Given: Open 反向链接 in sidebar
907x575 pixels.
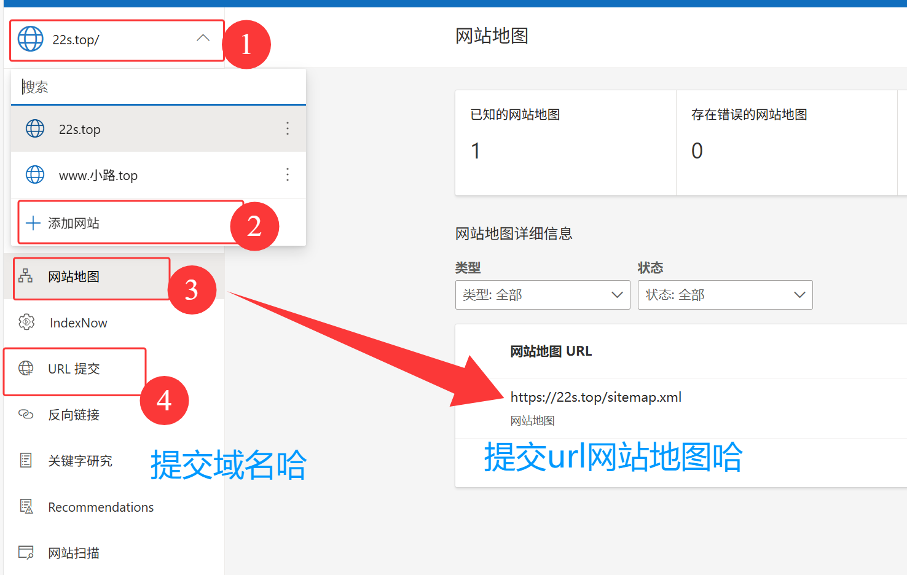Looking at the screenshot, I should pyautogui.click(x=114, y=415).
